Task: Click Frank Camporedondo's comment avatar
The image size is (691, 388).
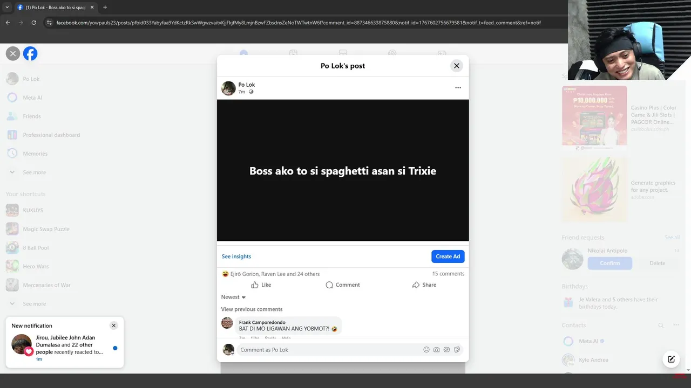Action: (227, 323)
